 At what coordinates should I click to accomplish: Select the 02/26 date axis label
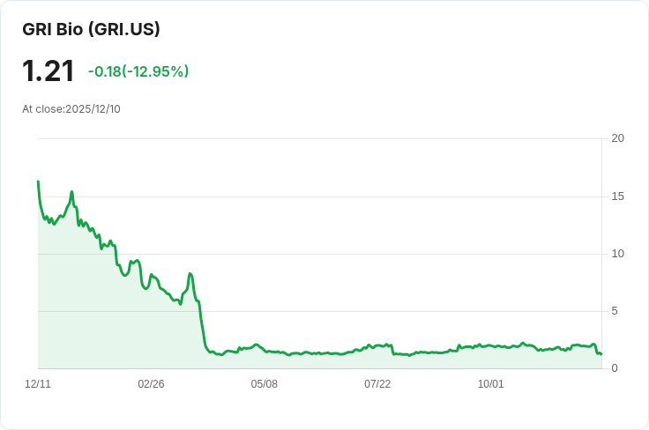(151, 384)
